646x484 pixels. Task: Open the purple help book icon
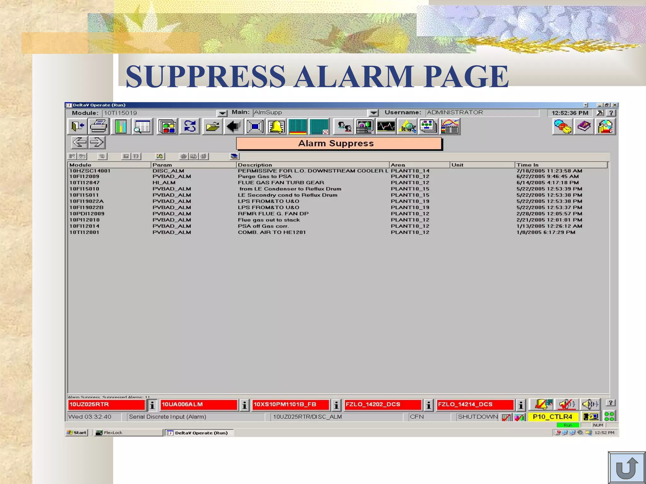(584, 127)
